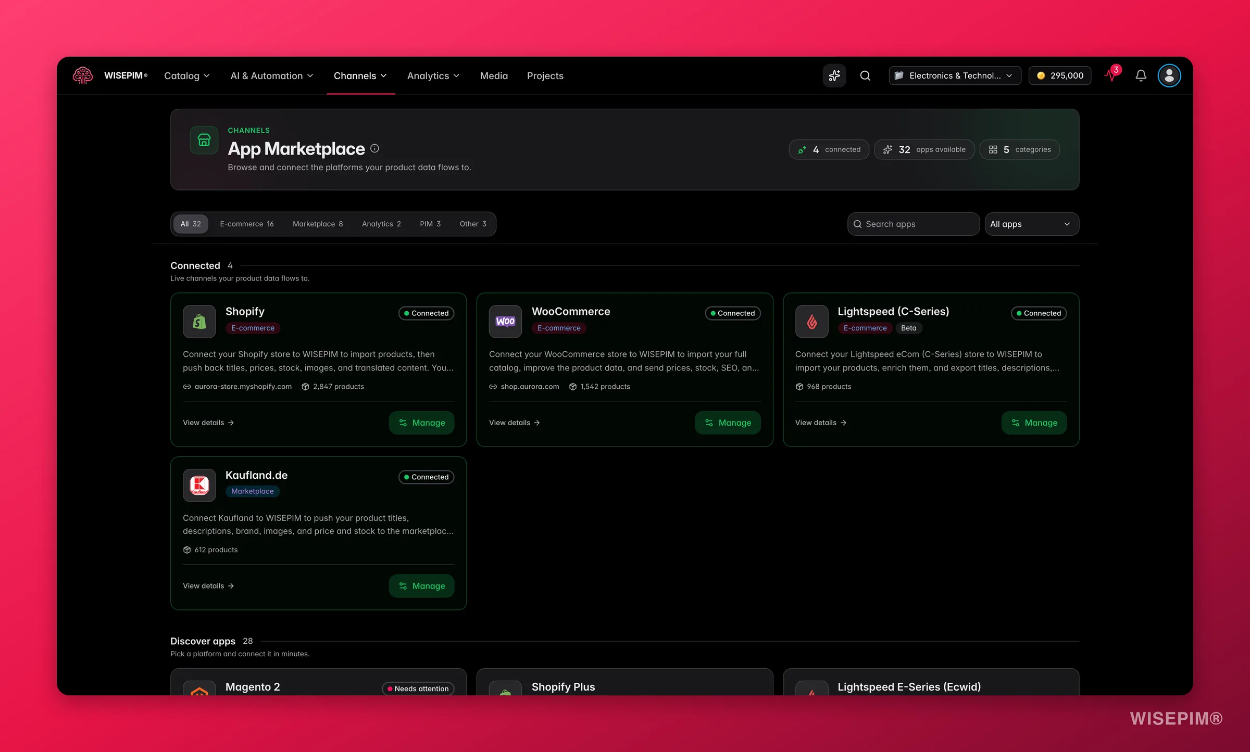This screenshot has height=752, width=1250.
Task: Click the search magnifier icon in header
Action: click(865, 75)
